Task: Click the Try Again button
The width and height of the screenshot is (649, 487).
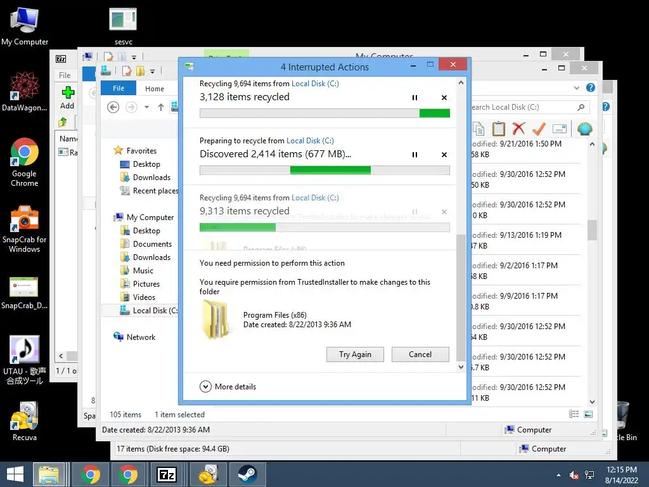Action: click(x=355, y=354)
